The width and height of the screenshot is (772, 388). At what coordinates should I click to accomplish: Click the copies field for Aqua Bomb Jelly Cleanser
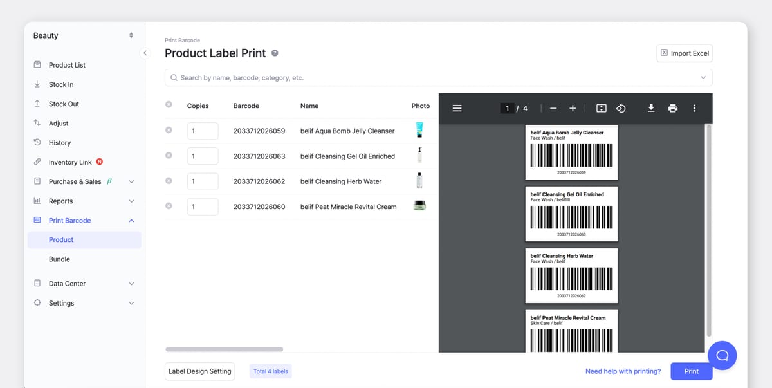[x=202, y=130]
